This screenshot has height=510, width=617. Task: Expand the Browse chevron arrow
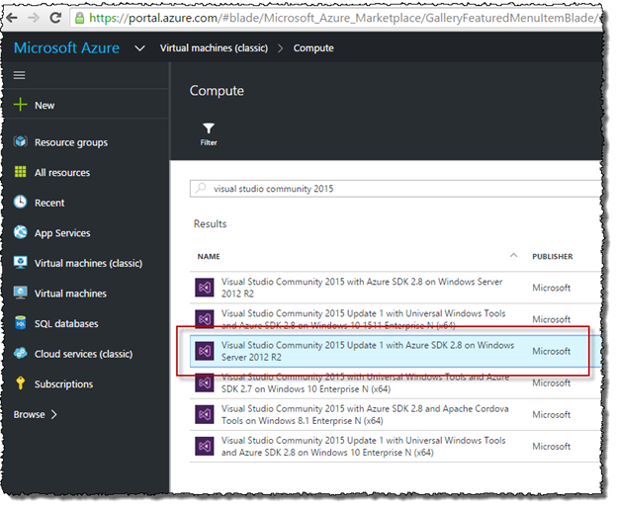tap(54, 414)
